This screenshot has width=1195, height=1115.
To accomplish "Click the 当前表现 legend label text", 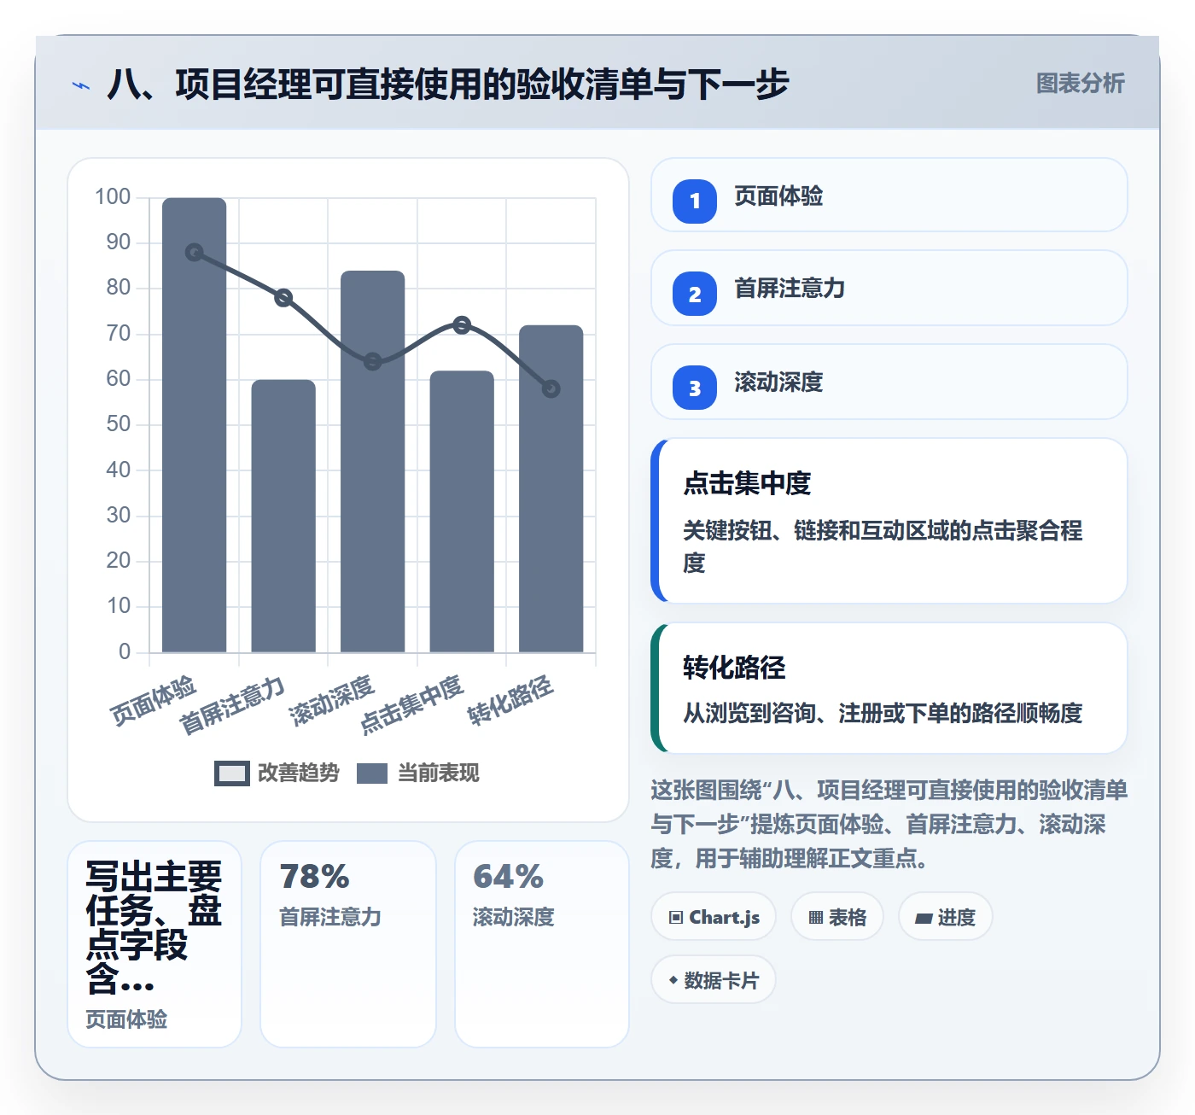I will 439,773.
